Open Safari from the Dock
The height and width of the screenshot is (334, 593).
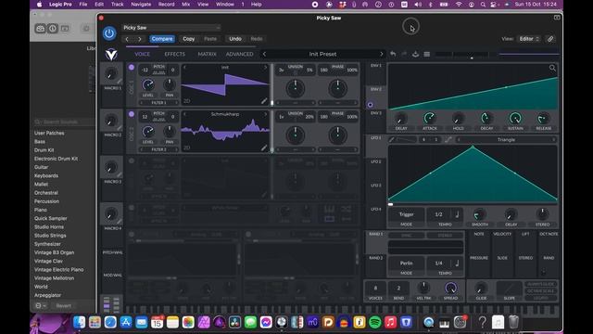click(110, 322)
